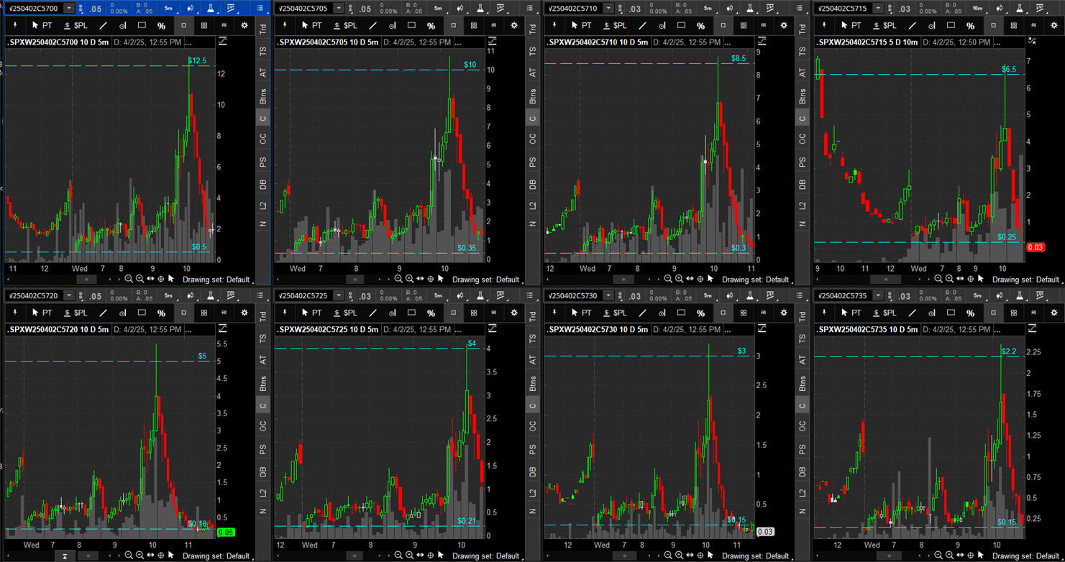Viewport: 1065px width, 562px height.
Task: Click the time-axis scrollbar thumb under C5710 chart
Action: coord(624,279)
